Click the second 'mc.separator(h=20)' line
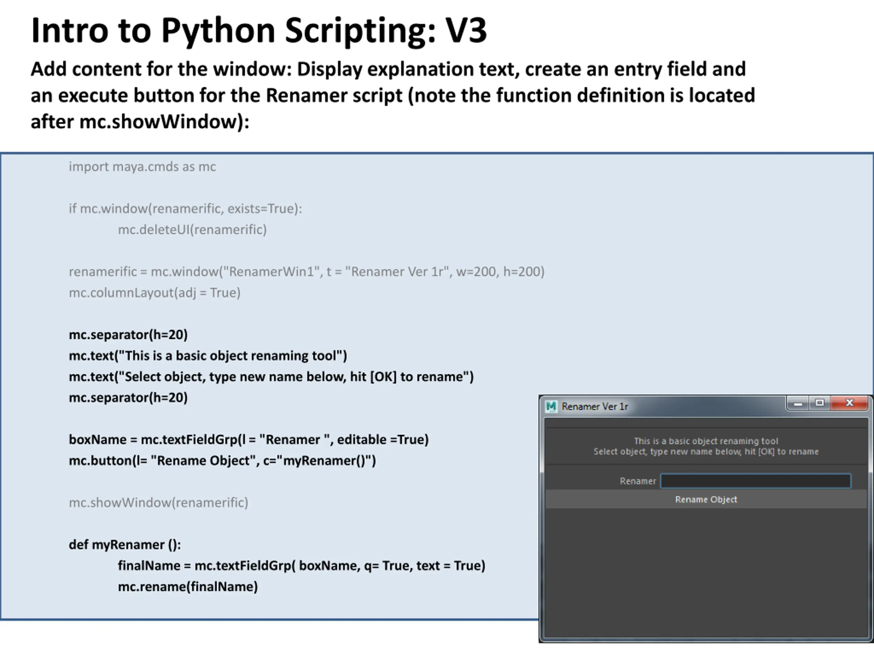The image size is (874, 656). click(128, 397)
